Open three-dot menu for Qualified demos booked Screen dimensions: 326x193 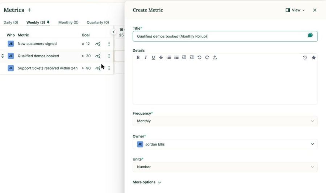point(109,56)
